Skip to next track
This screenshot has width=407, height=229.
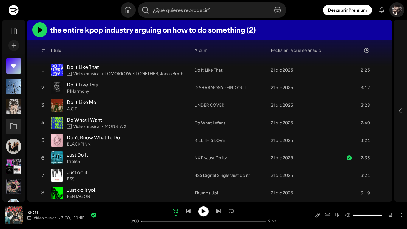tap(218, 211)
